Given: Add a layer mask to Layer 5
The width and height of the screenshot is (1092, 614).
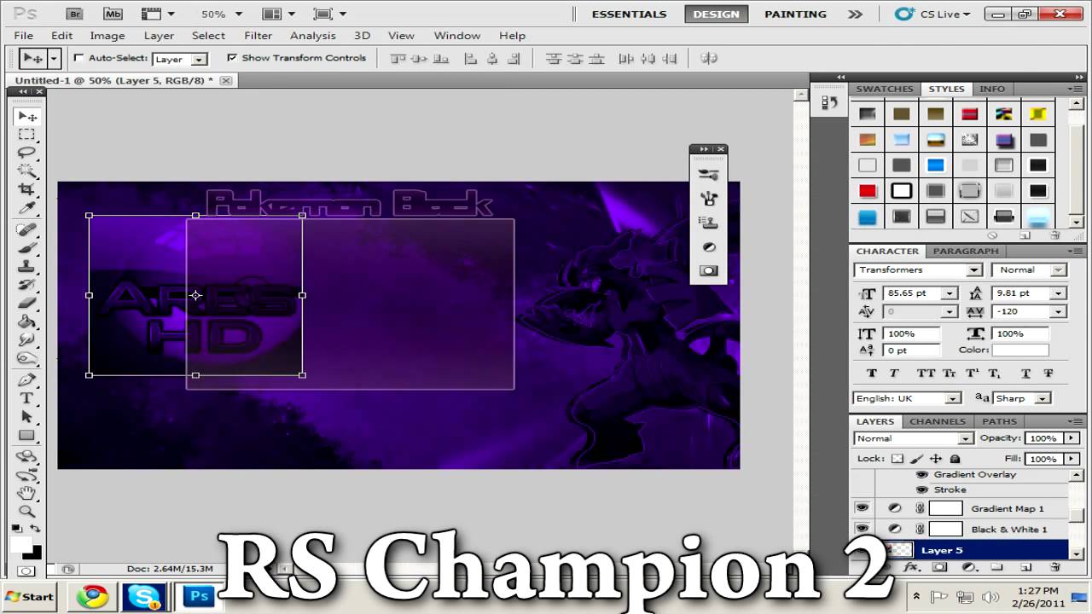Looking at the screenshot, I should (x=939, y=567).
